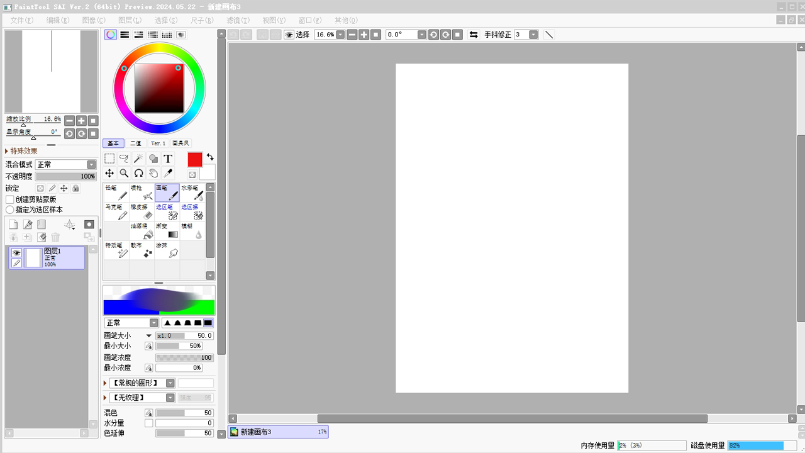The width and height of the screenshot is (805, 453).
Task: Open the rotation angle 0.0° dropdown
Action: [x=422, y=35]
